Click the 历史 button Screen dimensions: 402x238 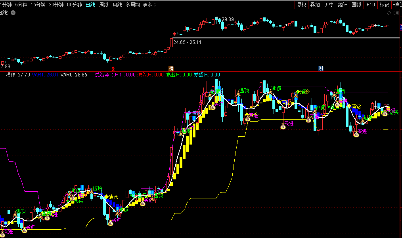tap(329, 5)
